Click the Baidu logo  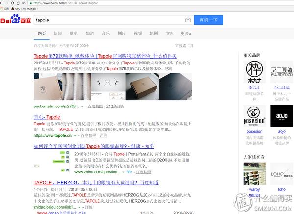[x=16, y=20]
